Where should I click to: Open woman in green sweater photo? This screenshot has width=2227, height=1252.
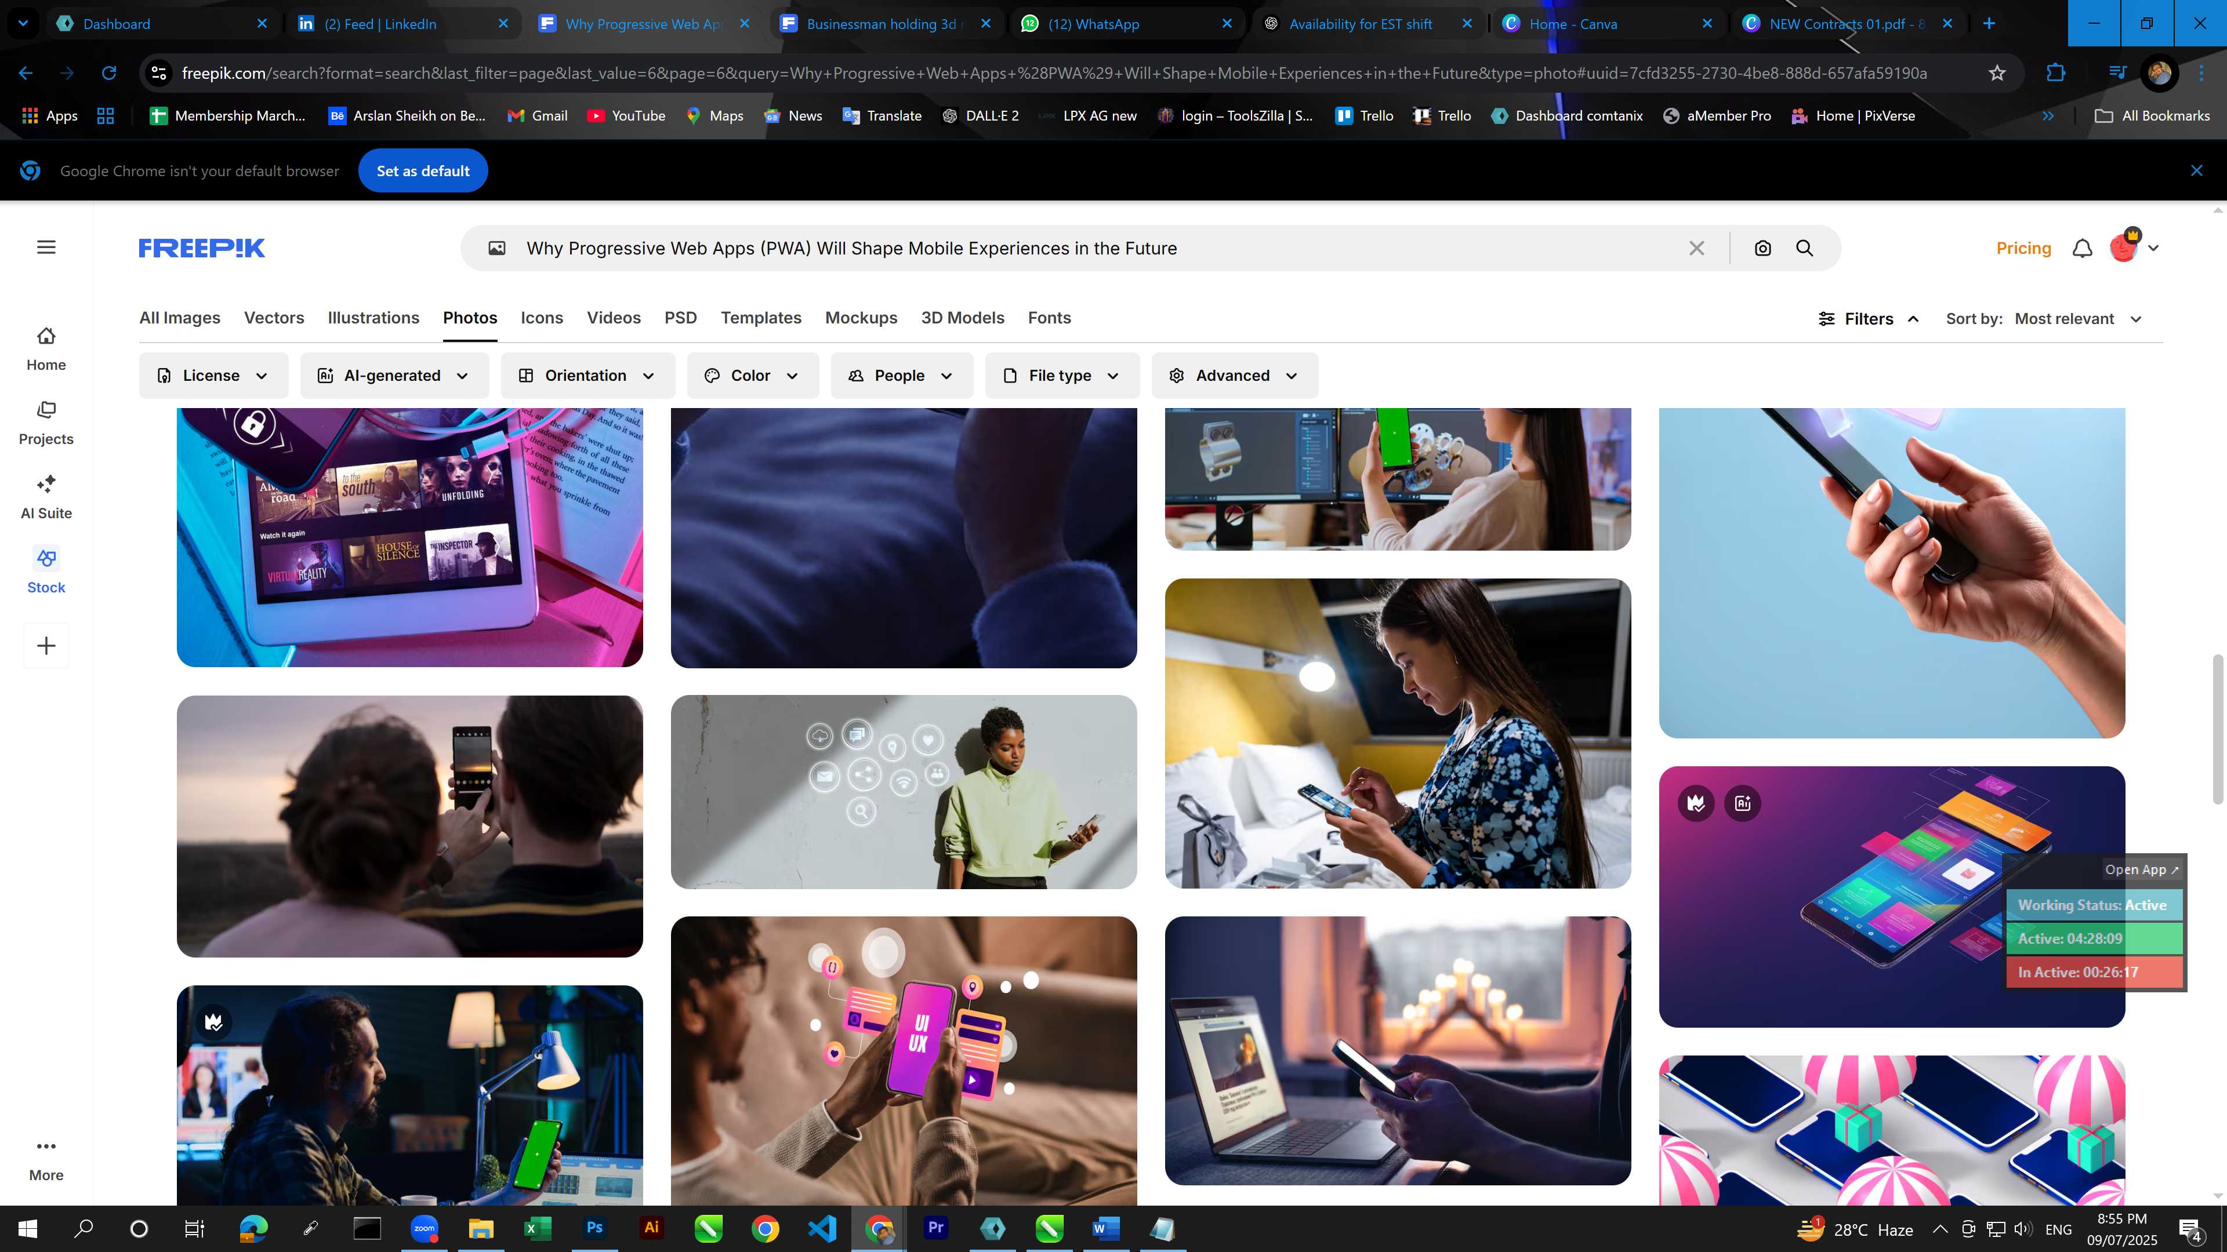click(904, 791)
